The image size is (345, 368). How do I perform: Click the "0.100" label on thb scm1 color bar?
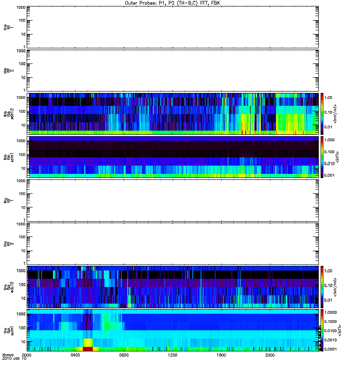(329, 152)
